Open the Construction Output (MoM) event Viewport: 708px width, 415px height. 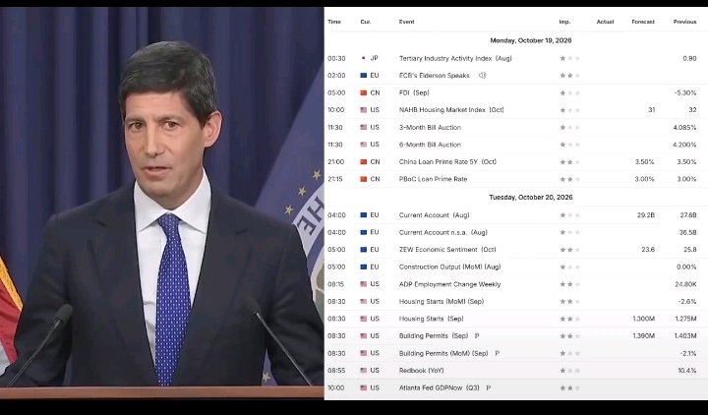[x=449, y=267]
